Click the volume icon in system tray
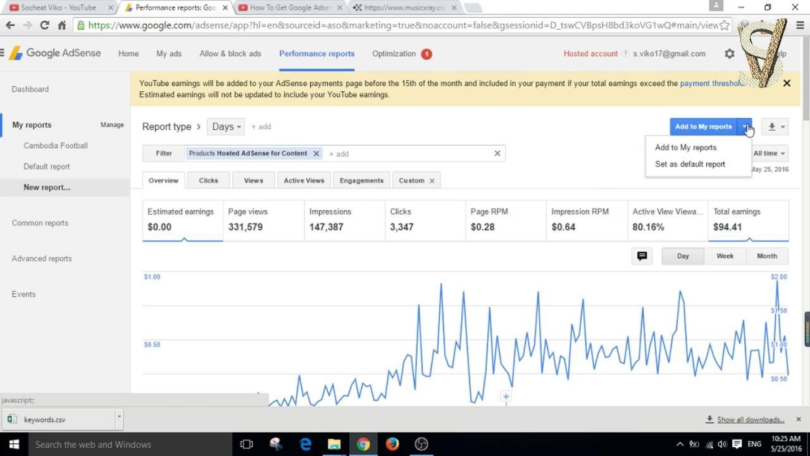Viewport: 810px width, 456px height. 722,444
